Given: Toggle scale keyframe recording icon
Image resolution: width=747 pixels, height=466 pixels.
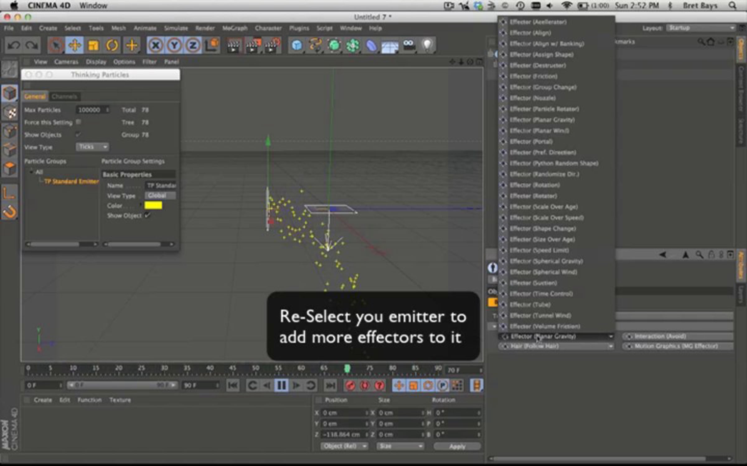Looking at the screenshot, I should [x=413, y=386].
